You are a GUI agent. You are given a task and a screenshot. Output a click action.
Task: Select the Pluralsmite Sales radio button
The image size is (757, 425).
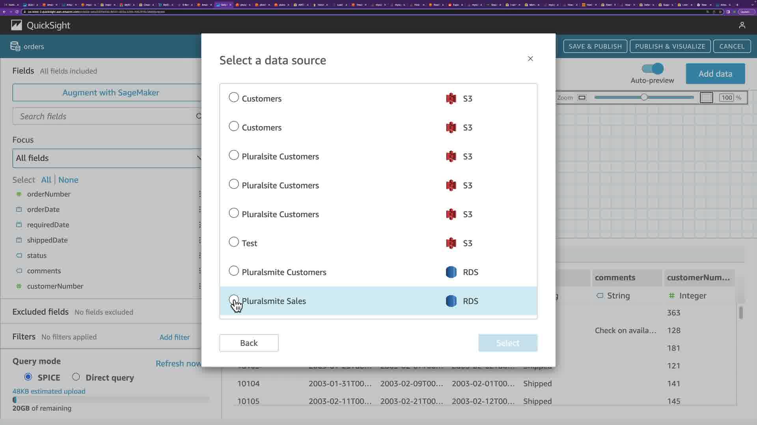click(234, 300)
